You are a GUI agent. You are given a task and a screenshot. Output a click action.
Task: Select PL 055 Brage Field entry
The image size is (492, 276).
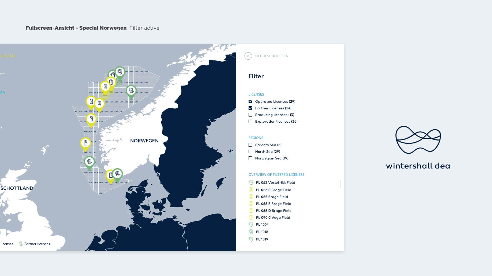pyautogui.click(x=272, y=197)
